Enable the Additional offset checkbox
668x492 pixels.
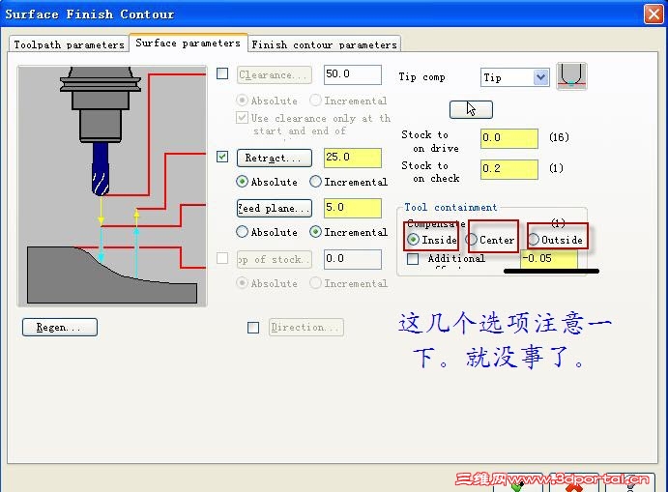[x=413, y=259]
